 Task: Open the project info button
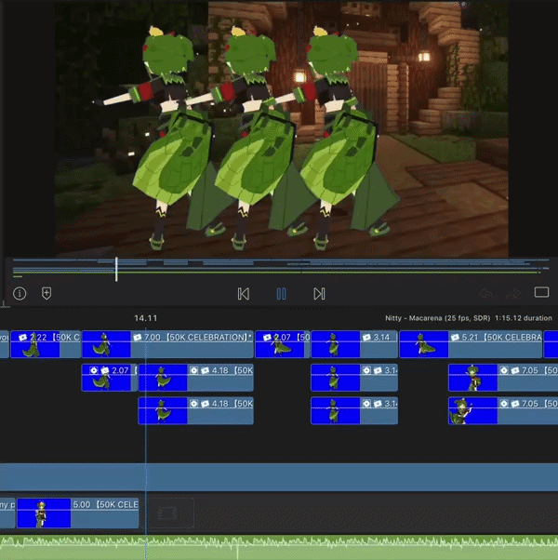20,294
